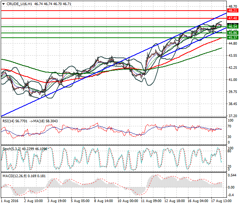This screenshot has height=205, width=241.
Task: Select the ->MA(18) 58.3043 label text
Action: pos(43,121)
